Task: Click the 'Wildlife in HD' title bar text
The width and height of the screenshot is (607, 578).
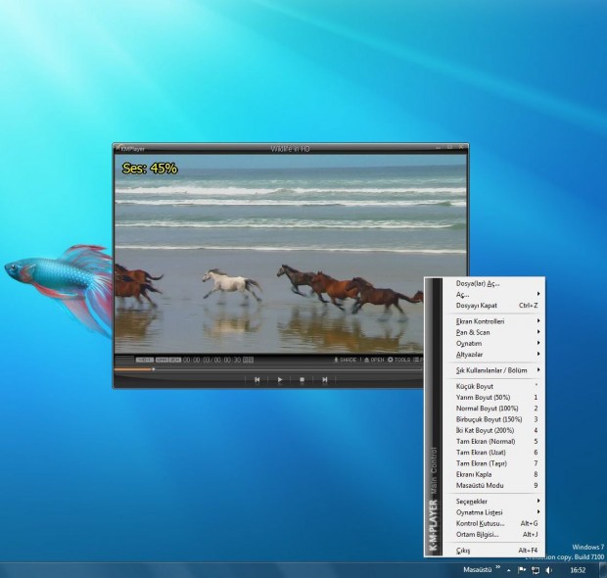Action: [290, 148]
